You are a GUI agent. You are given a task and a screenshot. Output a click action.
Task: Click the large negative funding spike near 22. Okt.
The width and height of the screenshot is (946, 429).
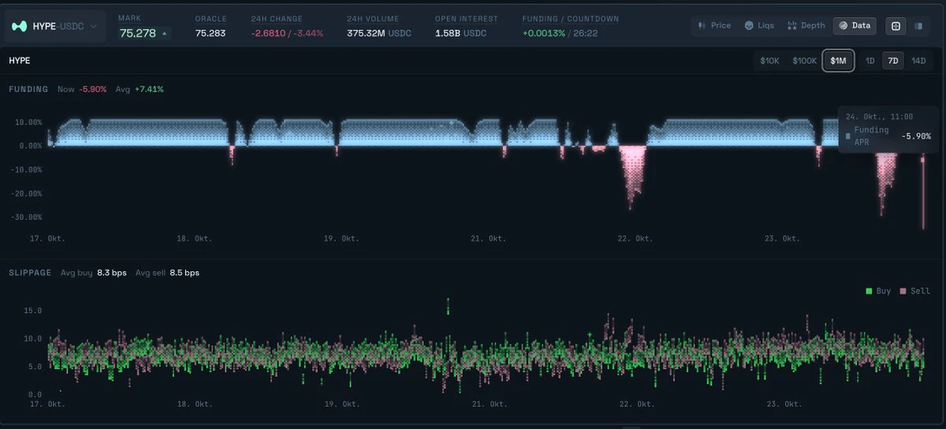point(631,175)
